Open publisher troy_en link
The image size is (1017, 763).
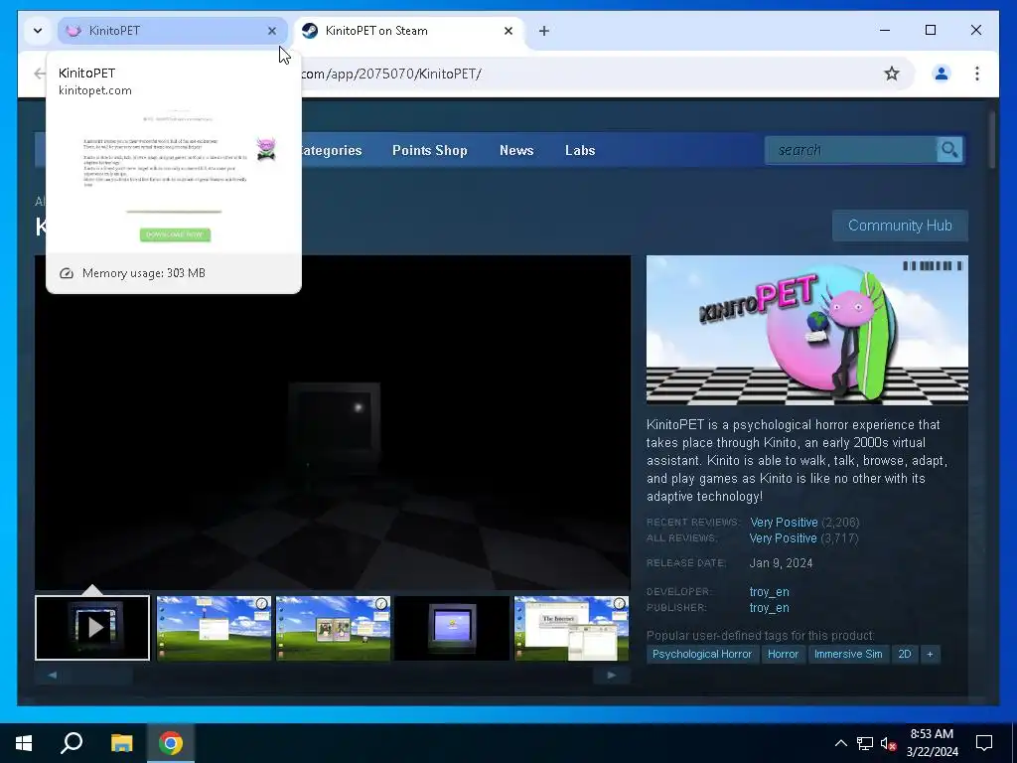click(x=770, y=608)
